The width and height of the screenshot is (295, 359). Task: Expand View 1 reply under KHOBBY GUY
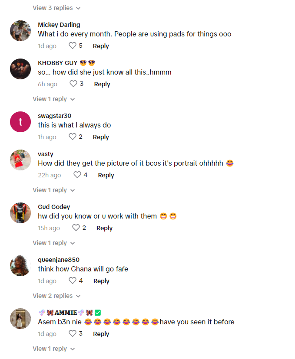click(54, 99)
